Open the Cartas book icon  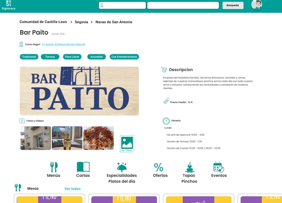coord(83,167)
